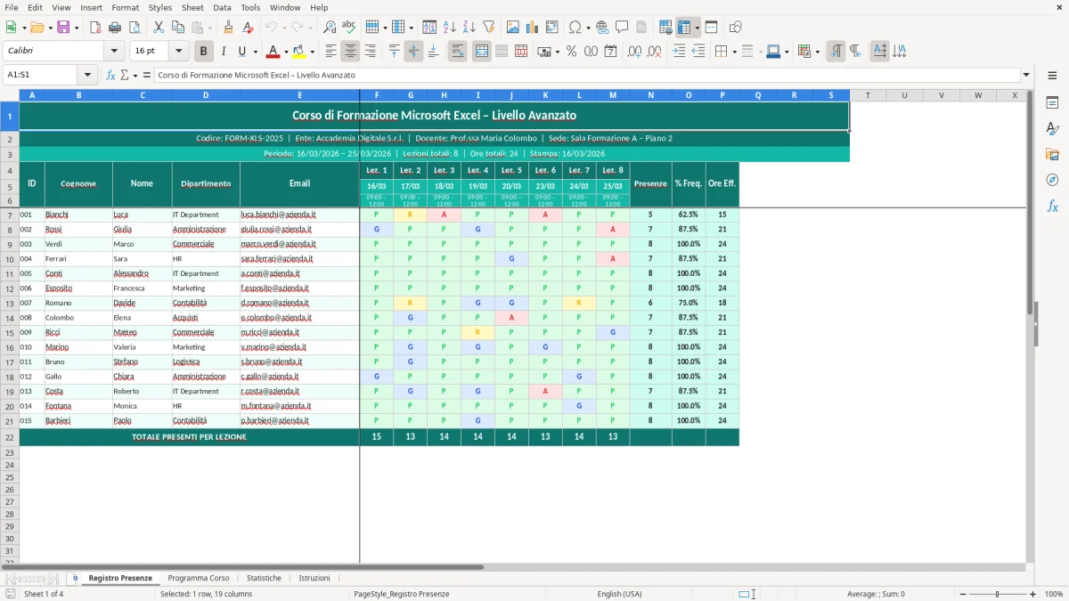Open Freeze Rows and Columns dropdown arrow

697,28
